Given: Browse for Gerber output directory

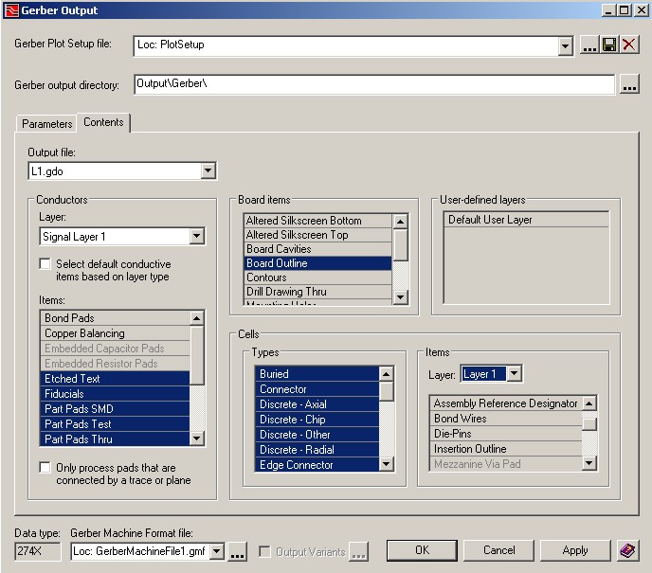Looking at the screenshot, I should pos(629,84).
